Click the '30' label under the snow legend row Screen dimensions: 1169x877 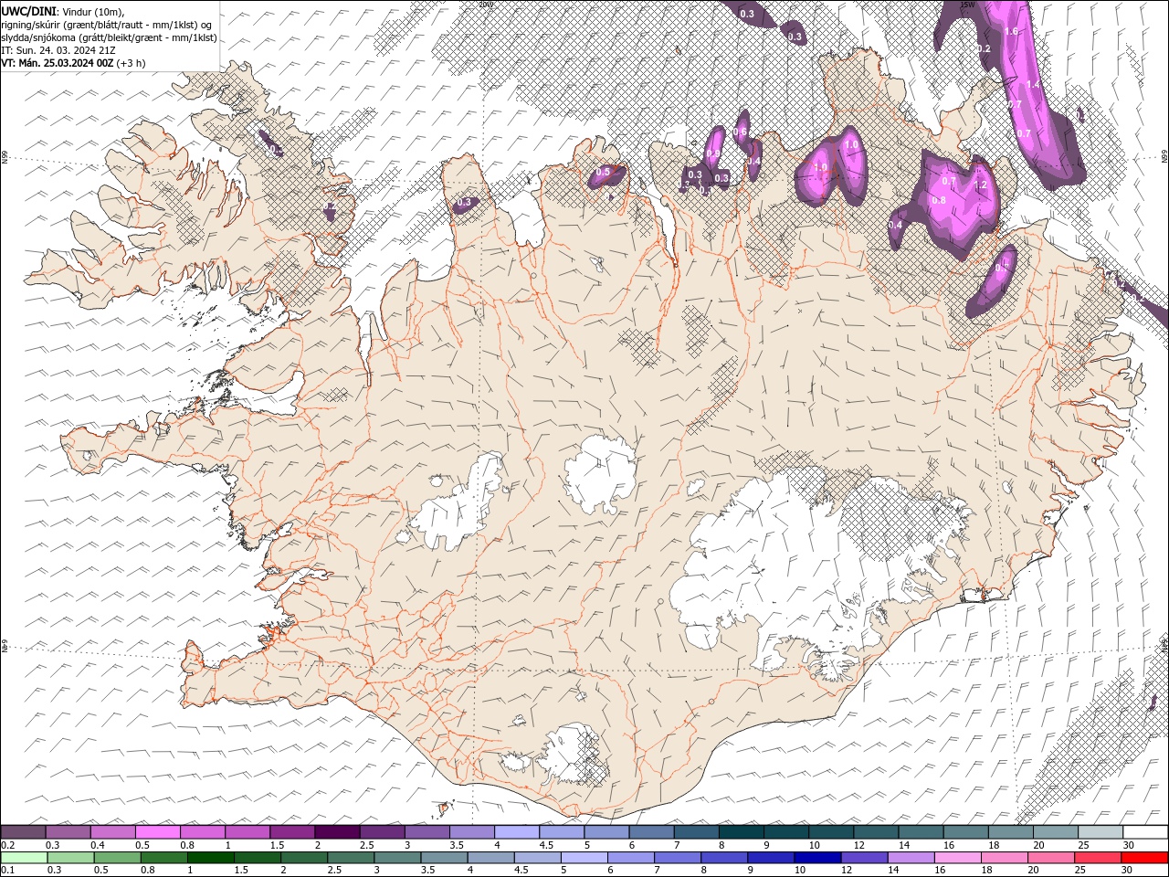click(1129, 844)
